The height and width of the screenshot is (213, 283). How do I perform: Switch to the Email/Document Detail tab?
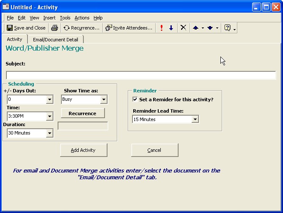pos(55,40)
